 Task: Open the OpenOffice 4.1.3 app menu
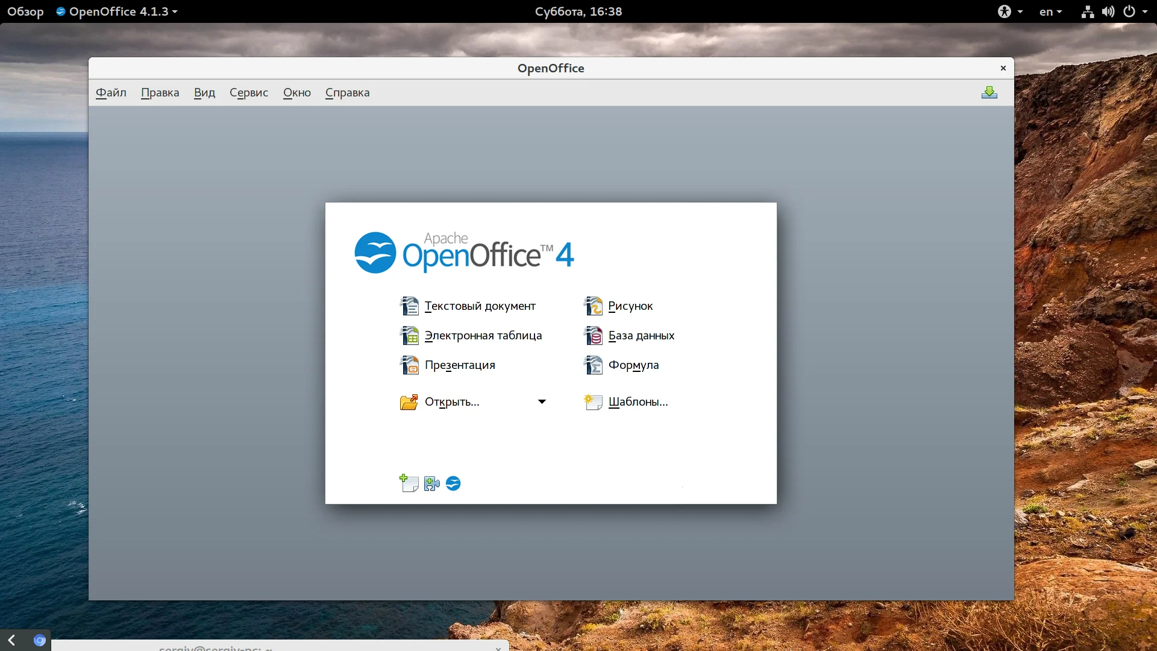[x=118, y=11]
